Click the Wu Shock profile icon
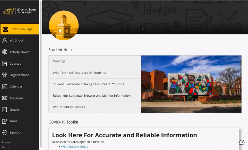This screenshot has height=150, width=248. pyautogui.click(x=5, y=40)
